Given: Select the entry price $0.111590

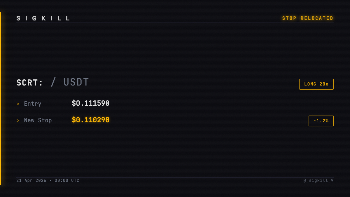Looking at the screenshot, I should 91,103.
